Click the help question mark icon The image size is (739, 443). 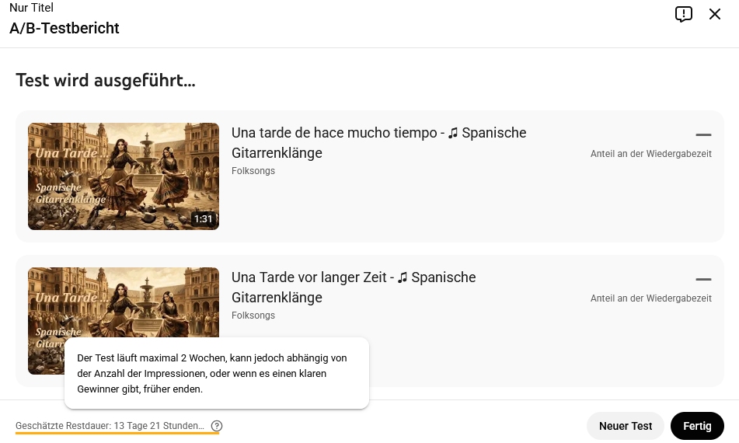tap(217, 426)
